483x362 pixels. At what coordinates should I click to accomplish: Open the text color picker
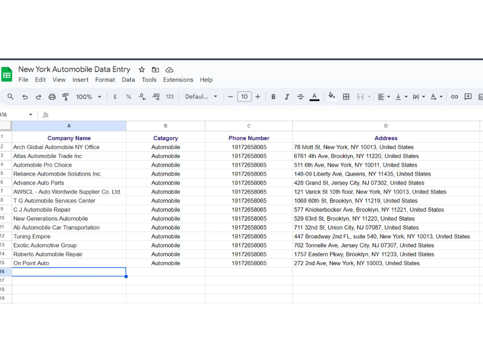pos(314,97)
